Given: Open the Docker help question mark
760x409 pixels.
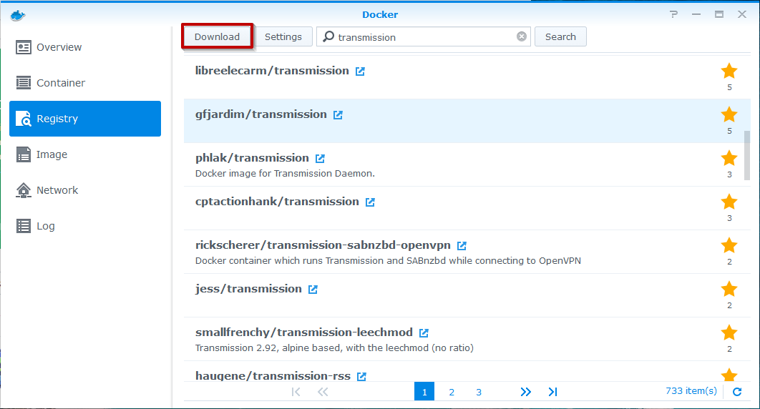Looking at the screenshot, I should (673, 14).
